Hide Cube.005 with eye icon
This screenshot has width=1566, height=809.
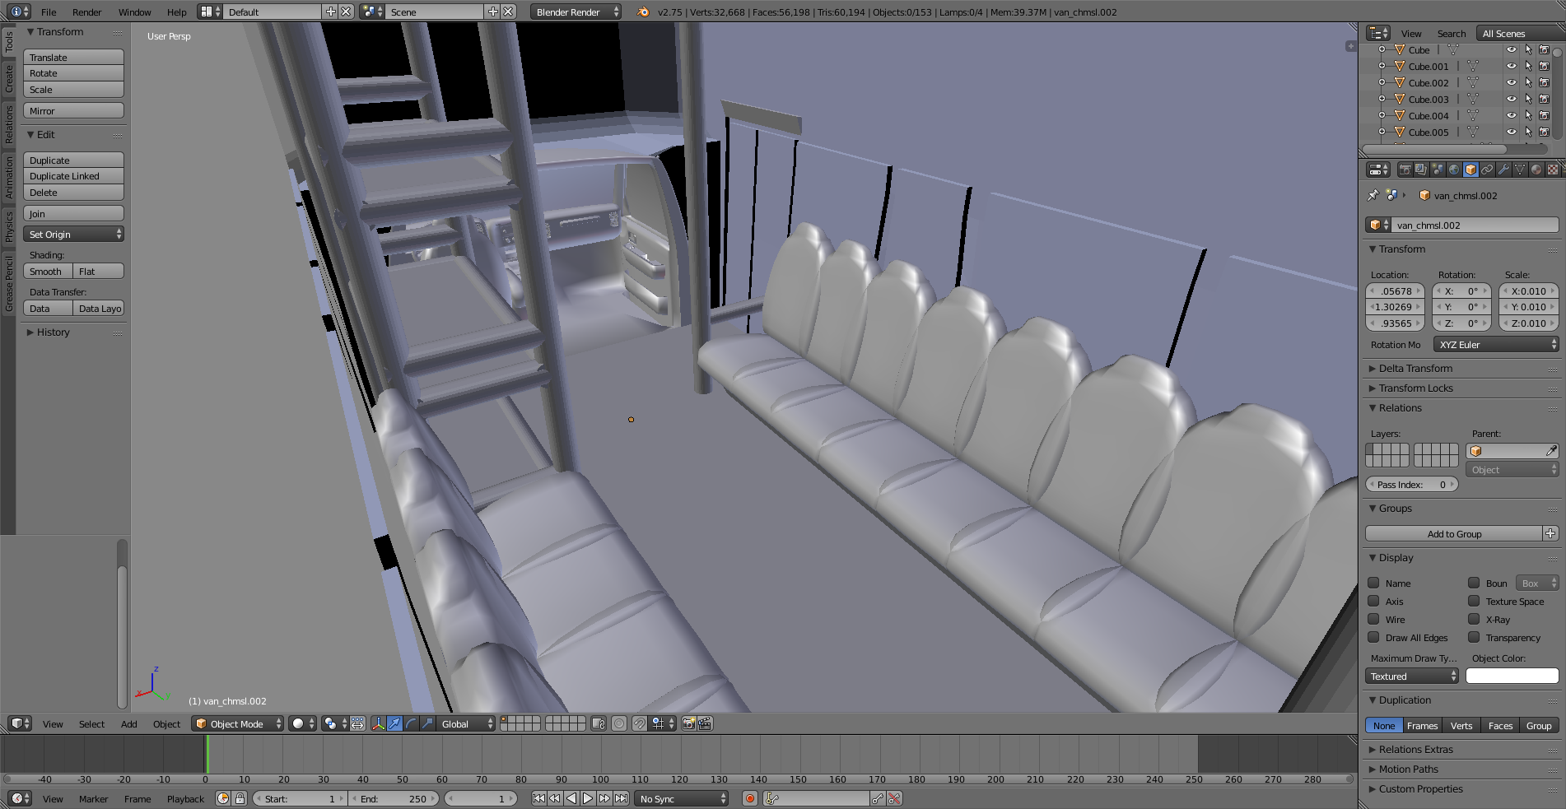pos(1512,132)
